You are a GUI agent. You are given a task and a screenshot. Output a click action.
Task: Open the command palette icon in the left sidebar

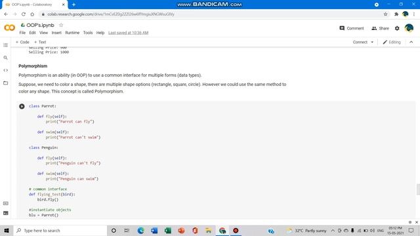tap(6, 203)
